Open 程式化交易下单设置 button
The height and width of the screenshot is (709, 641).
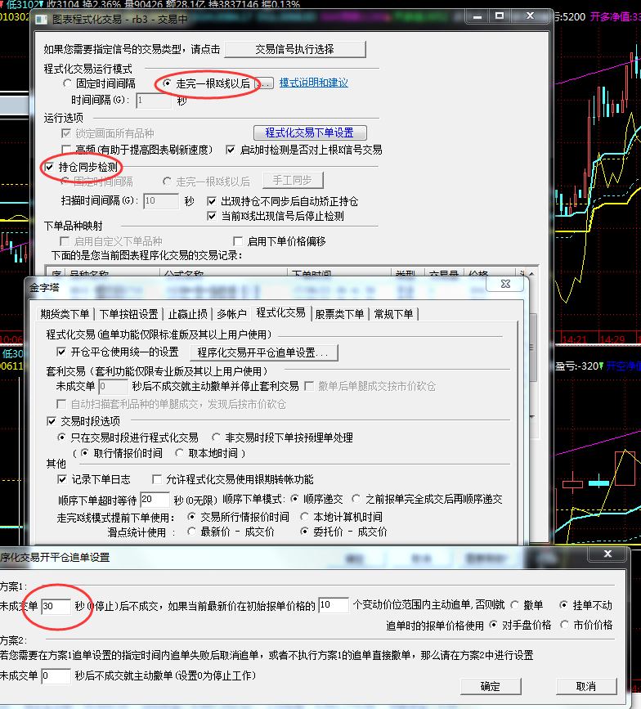310,133
